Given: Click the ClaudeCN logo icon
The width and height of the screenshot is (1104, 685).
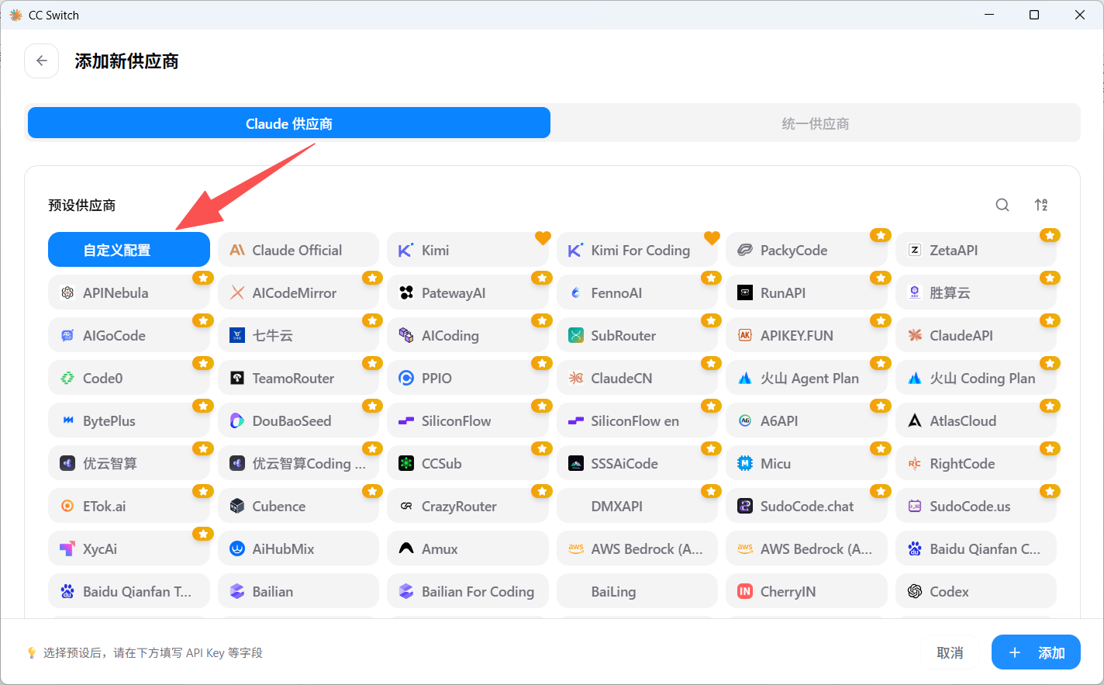Looking at the screenshot, I should coord(576,378).
